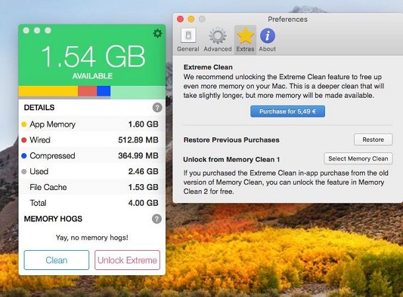Viewport: 403px width, 297px height.
Task: Open the General preferences tab
Action: click(x=188, y=40)
